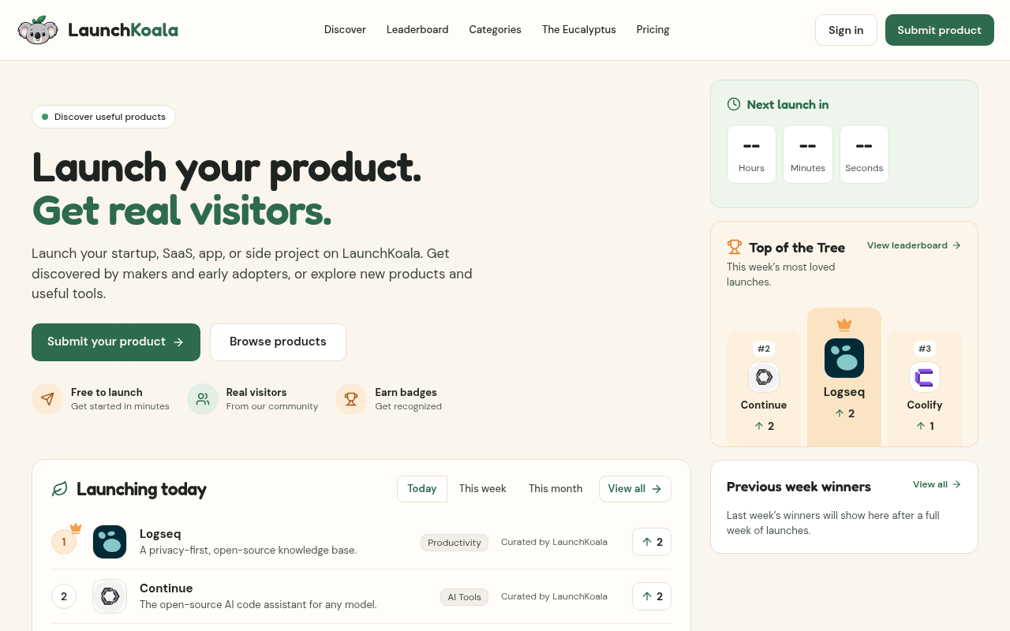Switch to the This month tab
The width and height of the screenshot is (1010, 631).
point(555,489)
